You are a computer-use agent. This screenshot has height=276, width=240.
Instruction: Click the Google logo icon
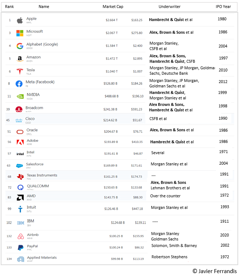tap(20, 46)
